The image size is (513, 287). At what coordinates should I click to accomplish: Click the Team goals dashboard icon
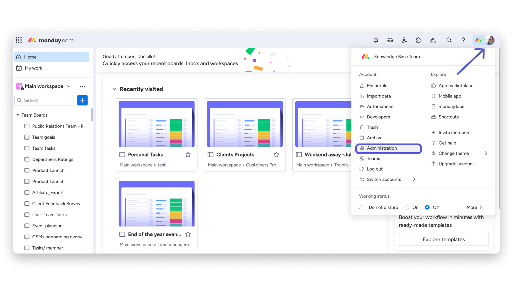coord(27,137)
